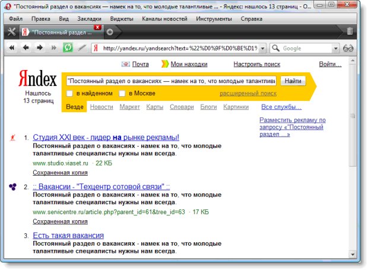Click the Yandex logo
The height and width of the screenshot is (270, 368).
pos(37,78)
